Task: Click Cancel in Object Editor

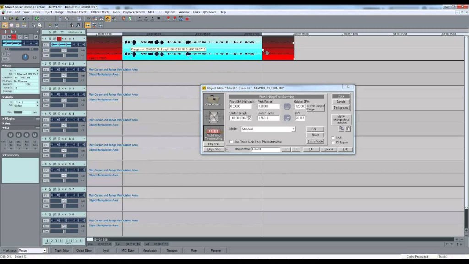Action: coord(329,149)
